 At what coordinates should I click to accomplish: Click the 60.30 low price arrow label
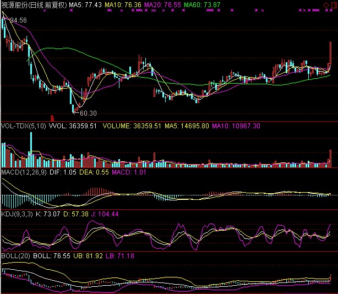[x=84, y=113]
